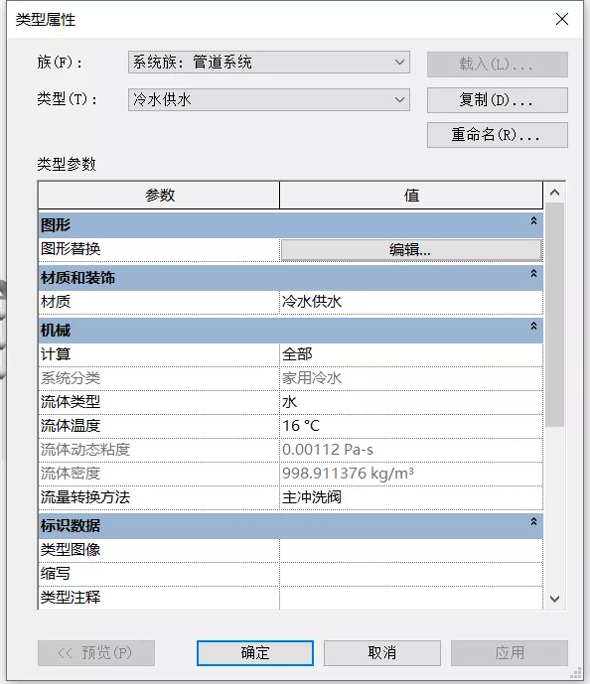The image size is (590, 684).
Task: Click the vertical scrollbar thumb
Action: pyautogui.click(x=554, y=315)
